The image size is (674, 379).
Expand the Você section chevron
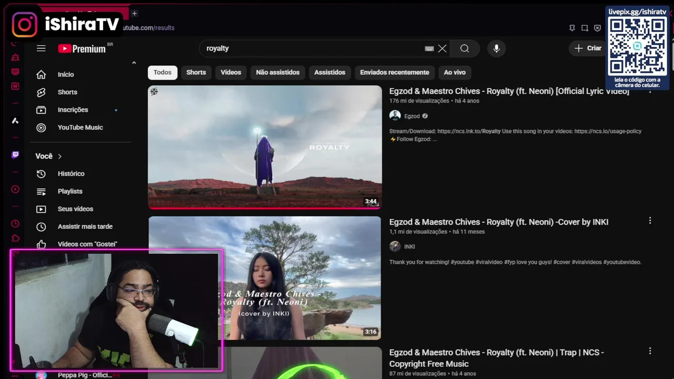point(60,156)
